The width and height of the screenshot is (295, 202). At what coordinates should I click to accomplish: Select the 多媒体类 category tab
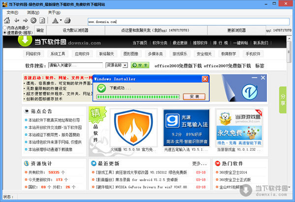point(155,54)
